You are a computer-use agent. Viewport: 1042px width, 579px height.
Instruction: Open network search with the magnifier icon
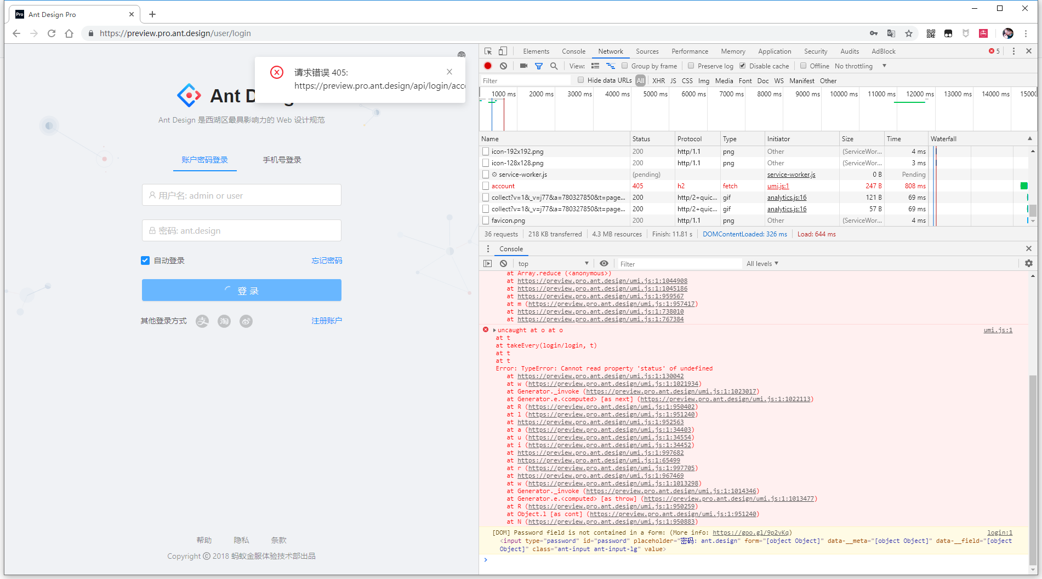(x=554, y=66)
